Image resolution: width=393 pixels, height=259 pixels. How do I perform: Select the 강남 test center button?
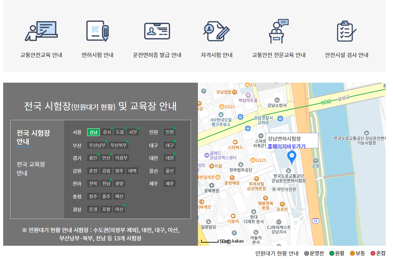point(93,132)
